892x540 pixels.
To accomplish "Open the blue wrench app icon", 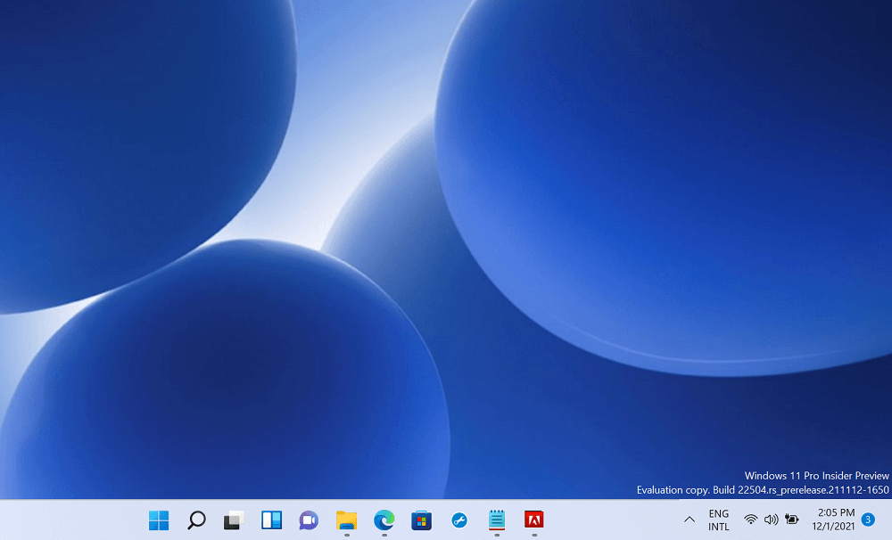I will [459, 520].
